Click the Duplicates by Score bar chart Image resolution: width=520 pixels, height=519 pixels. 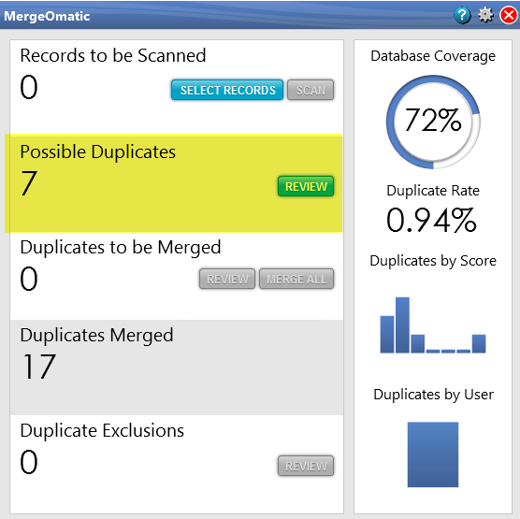[x=433, y=325]
